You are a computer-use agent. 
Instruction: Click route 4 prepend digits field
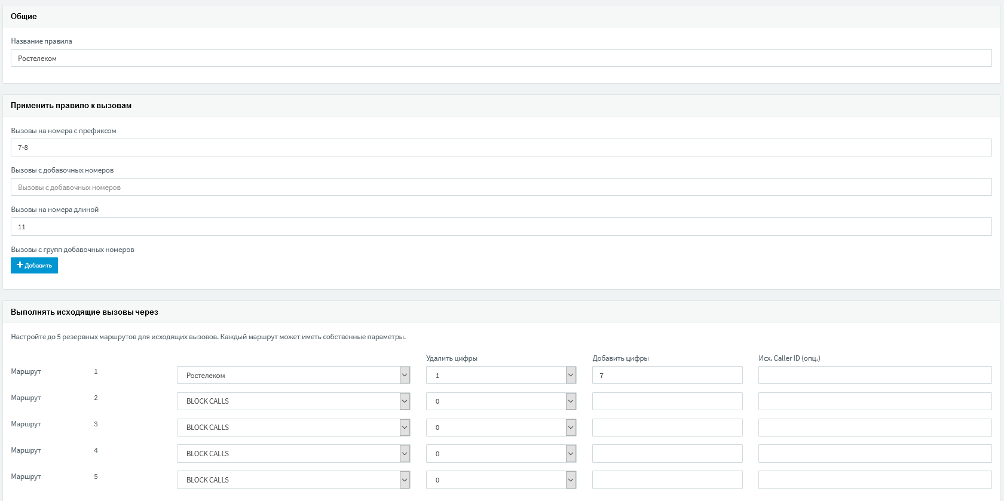(x=668, y=454)
